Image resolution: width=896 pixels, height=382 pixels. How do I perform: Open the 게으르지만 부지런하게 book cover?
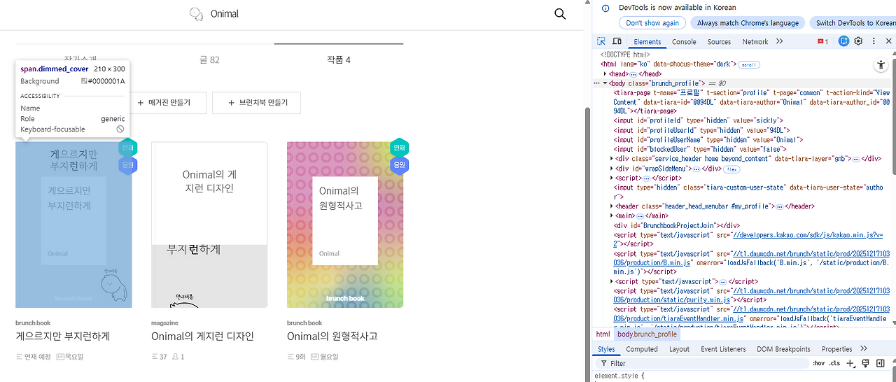(x=73, y=225)
